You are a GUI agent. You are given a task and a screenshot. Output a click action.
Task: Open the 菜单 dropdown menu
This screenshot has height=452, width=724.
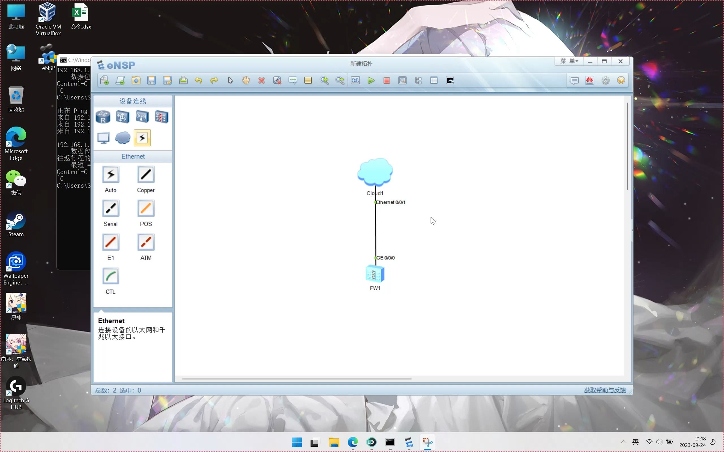(x=569, y=61)
